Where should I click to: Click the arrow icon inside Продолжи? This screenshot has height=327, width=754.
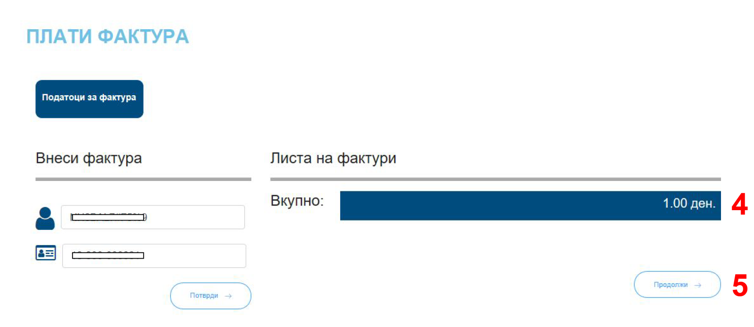pyautogui.click(x=698, y=285)
